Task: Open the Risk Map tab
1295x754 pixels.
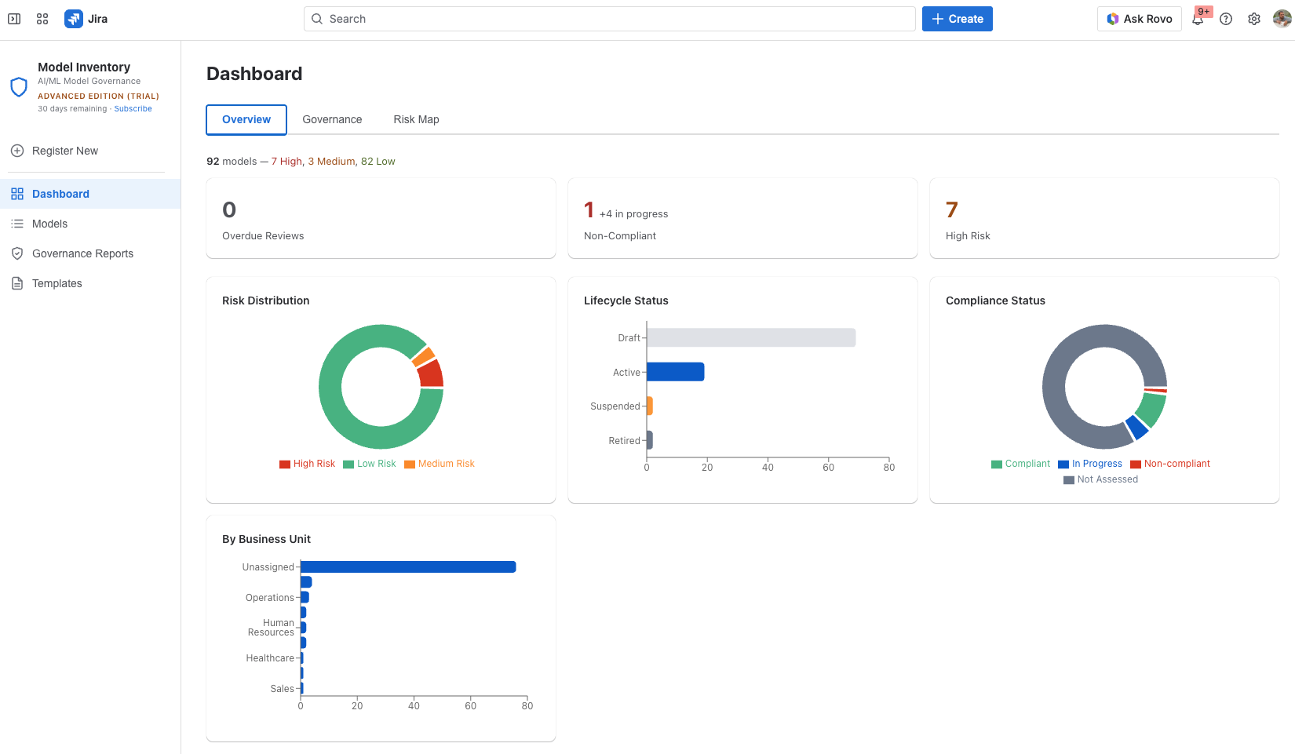Action: [x=416, y=119]
